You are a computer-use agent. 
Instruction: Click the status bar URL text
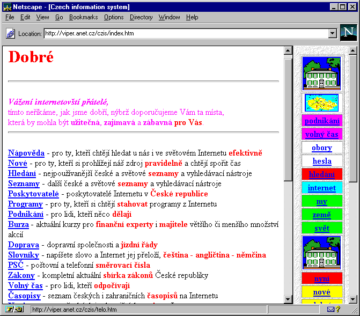point(75,310)
